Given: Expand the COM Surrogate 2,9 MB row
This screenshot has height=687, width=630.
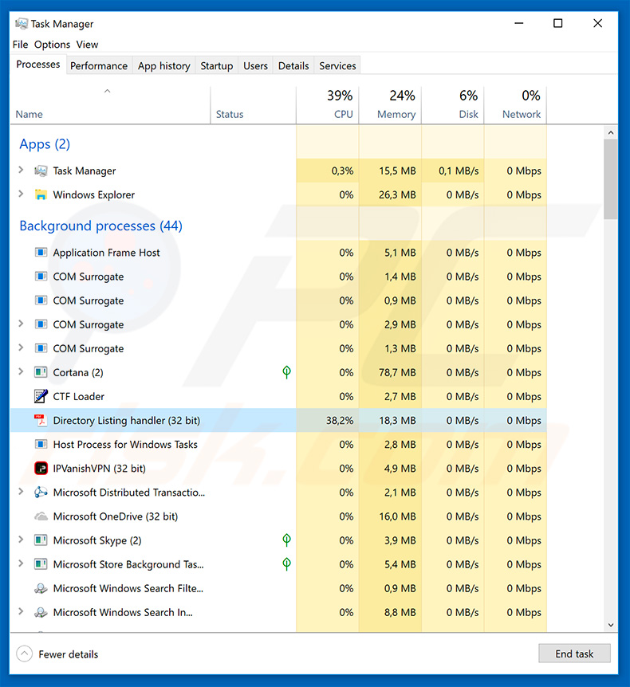Looking at the screenshot, I should tap(21, 324).
